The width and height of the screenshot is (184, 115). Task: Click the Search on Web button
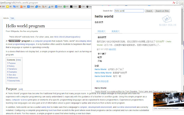click(x=162, y=11)
